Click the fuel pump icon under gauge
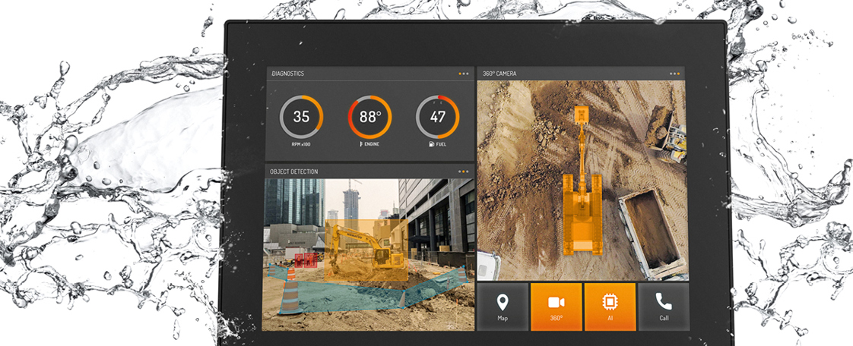 point(430,143)
